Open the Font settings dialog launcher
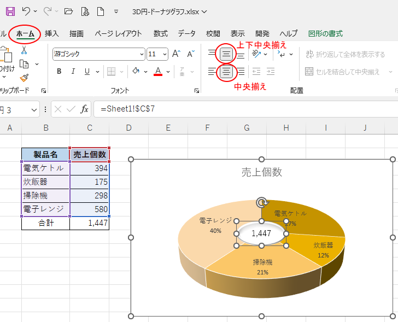 [x=197, y=91]
